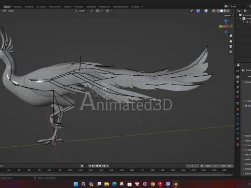This screenshot has height=188, width=251.
Task: Click the pan view hand icon
Action: (231, 41)
